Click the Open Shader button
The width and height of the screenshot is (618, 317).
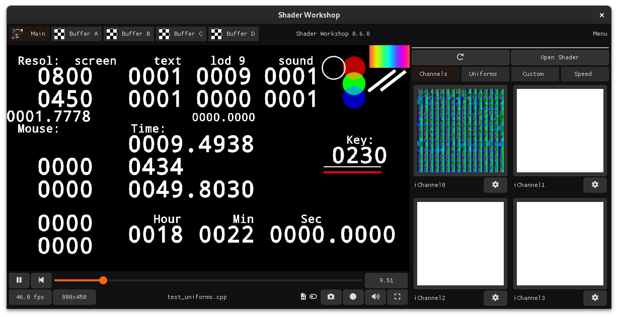tap(560, 57)
